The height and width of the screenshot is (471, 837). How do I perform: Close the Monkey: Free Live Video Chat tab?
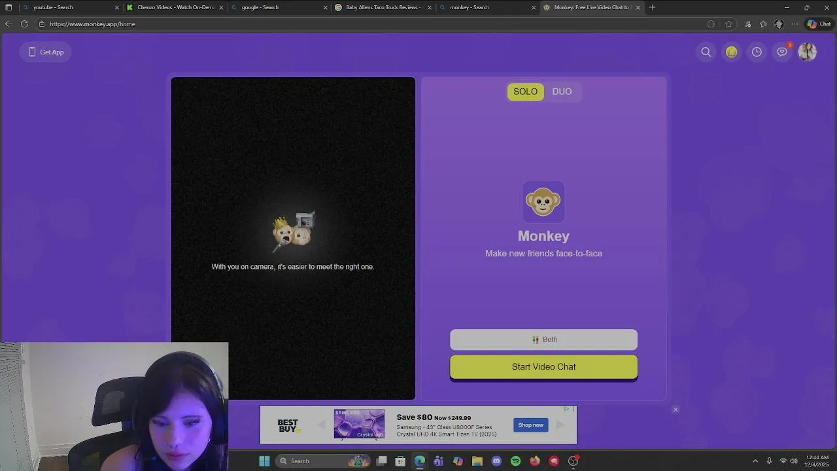click(638, 8)
